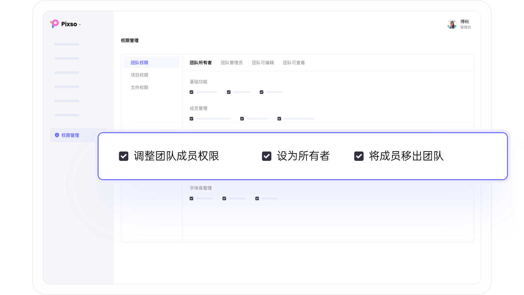Image resolution: width=524 pixels, height=295 pixels.
Task: Toggle the second checkbox under 字体库管理
Action: point(224,199)
